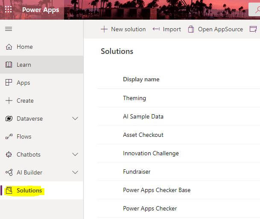Viewport: 260px width, 219px height.
Task: Open the Learn navigation item
Action: click(x=41, y=65)
